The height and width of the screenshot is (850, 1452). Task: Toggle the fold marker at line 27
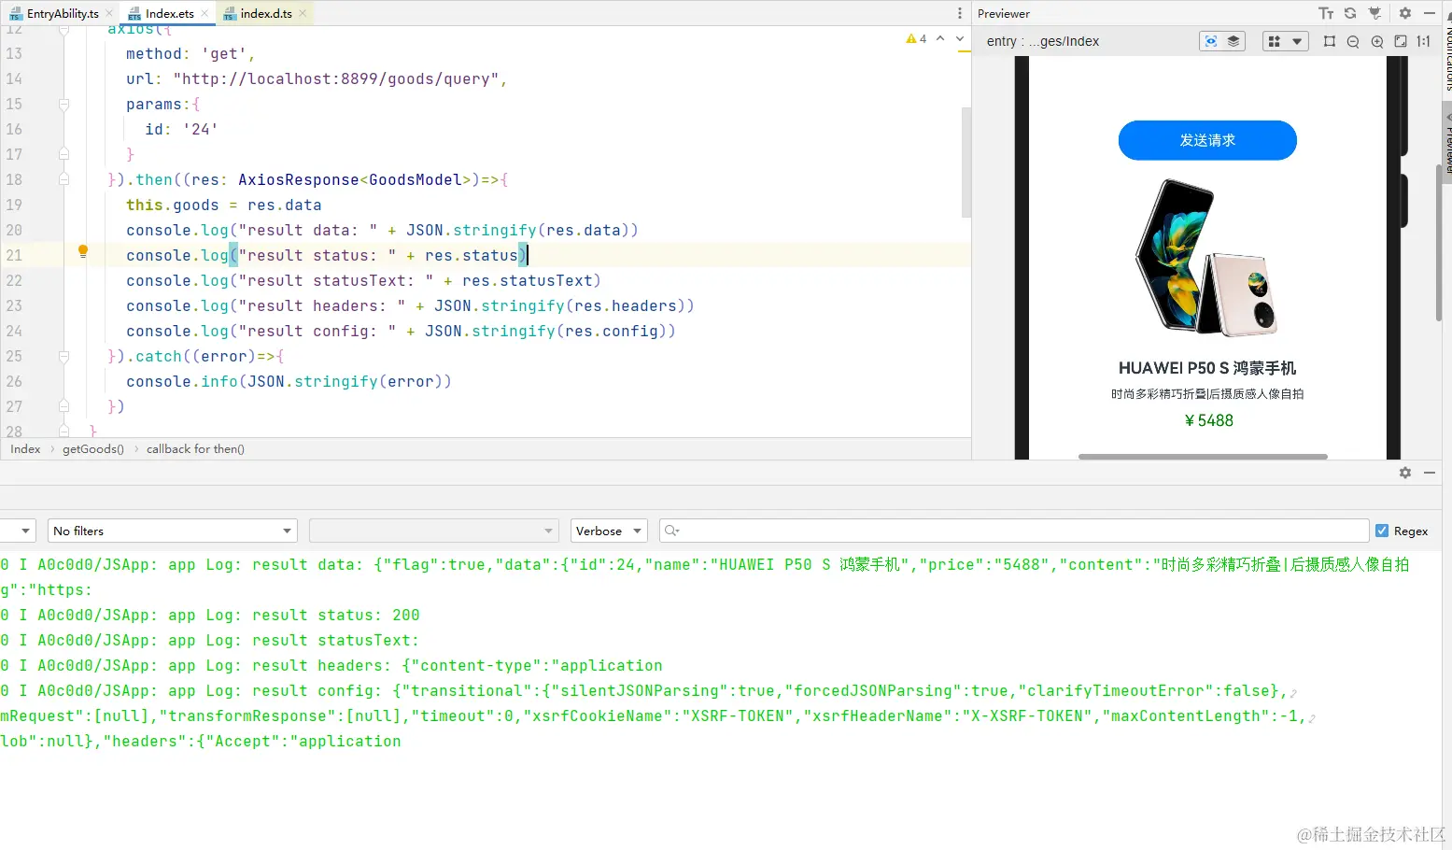63,406
